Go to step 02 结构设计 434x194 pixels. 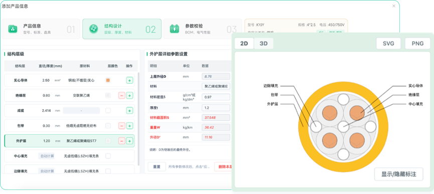pos(122,29)
